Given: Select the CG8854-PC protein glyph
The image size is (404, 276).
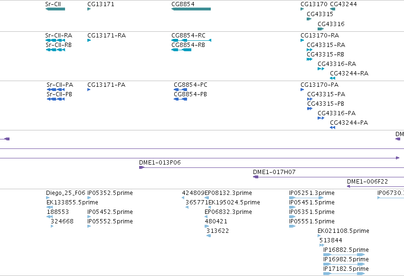Looking at the screenshot, I should tap(180, 90).
